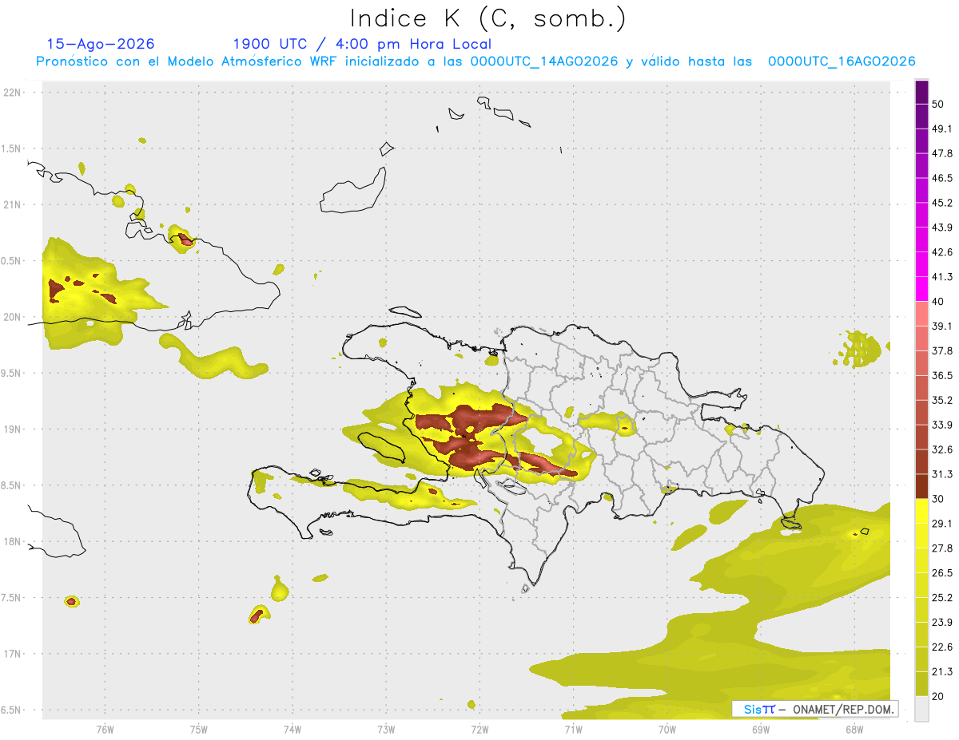Click the color bar value '31.3'
This screenshot has width=959, height=740.
click(x=941, y=474)
